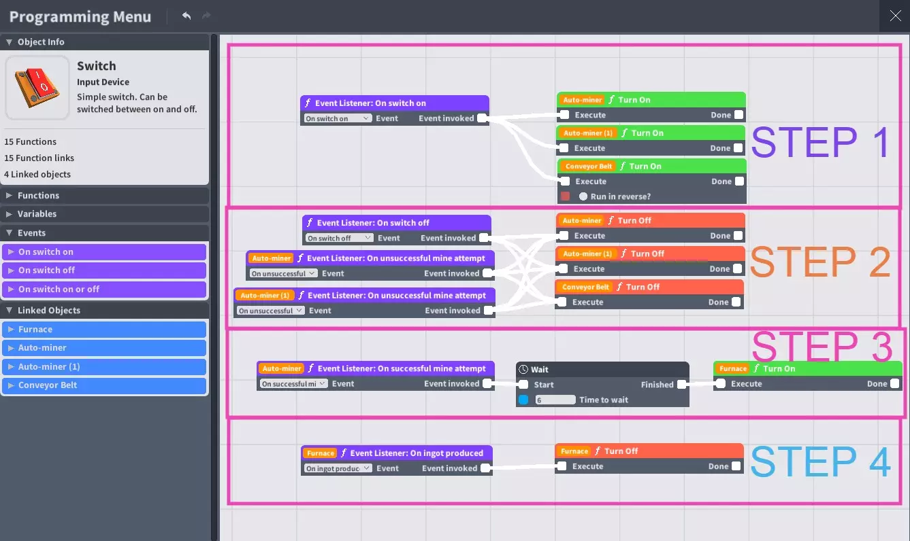Click the Finished port on the Wait node
The image size is (910, 541).
coord(681,385)
